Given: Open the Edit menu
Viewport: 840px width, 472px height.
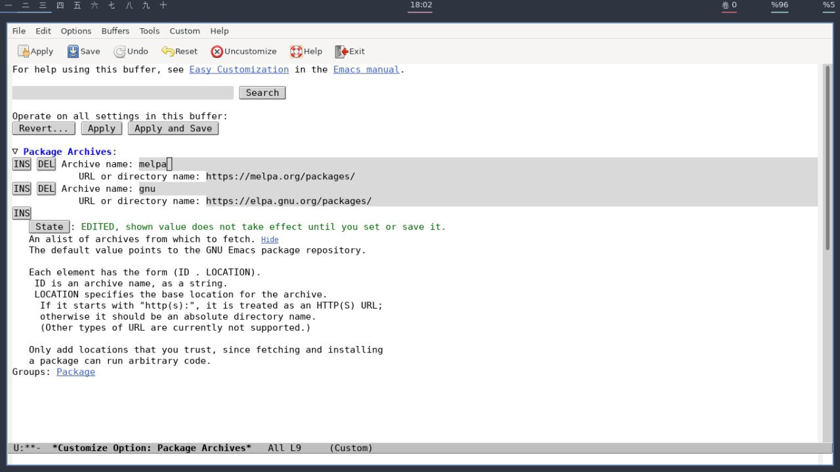Looking at the screenshot, I should click(x=43, y=31).
